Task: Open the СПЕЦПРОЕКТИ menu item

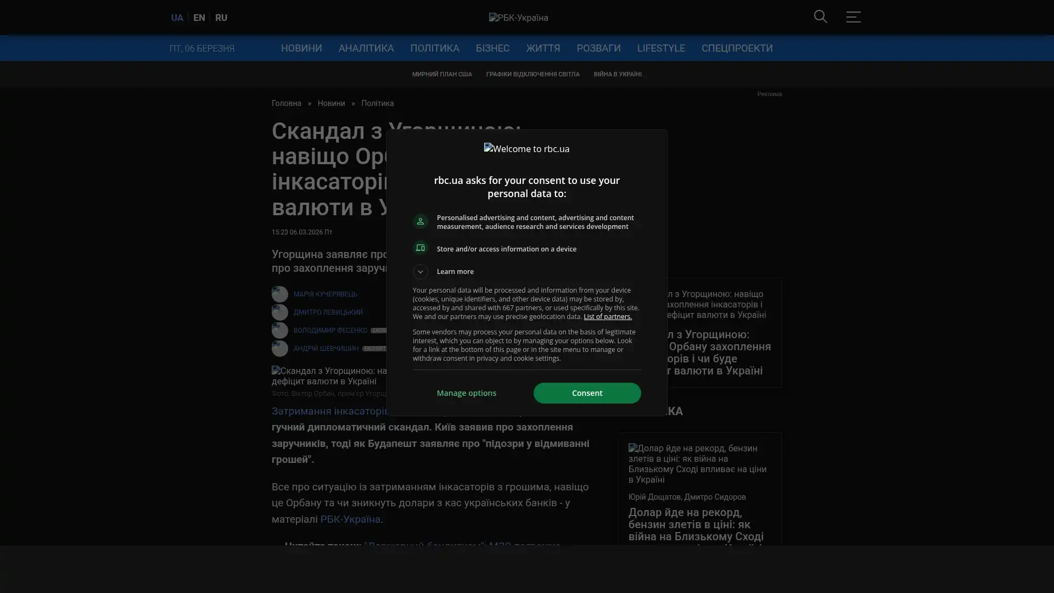Action: click(x=737, y=48)
